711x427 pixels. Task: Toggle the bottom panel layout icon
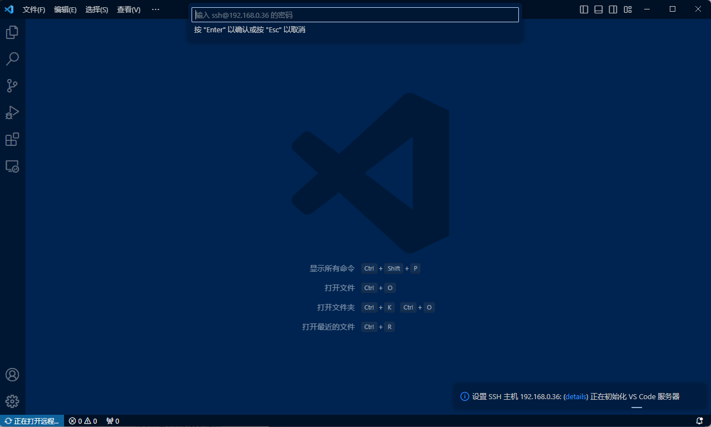tap(599, 9)
